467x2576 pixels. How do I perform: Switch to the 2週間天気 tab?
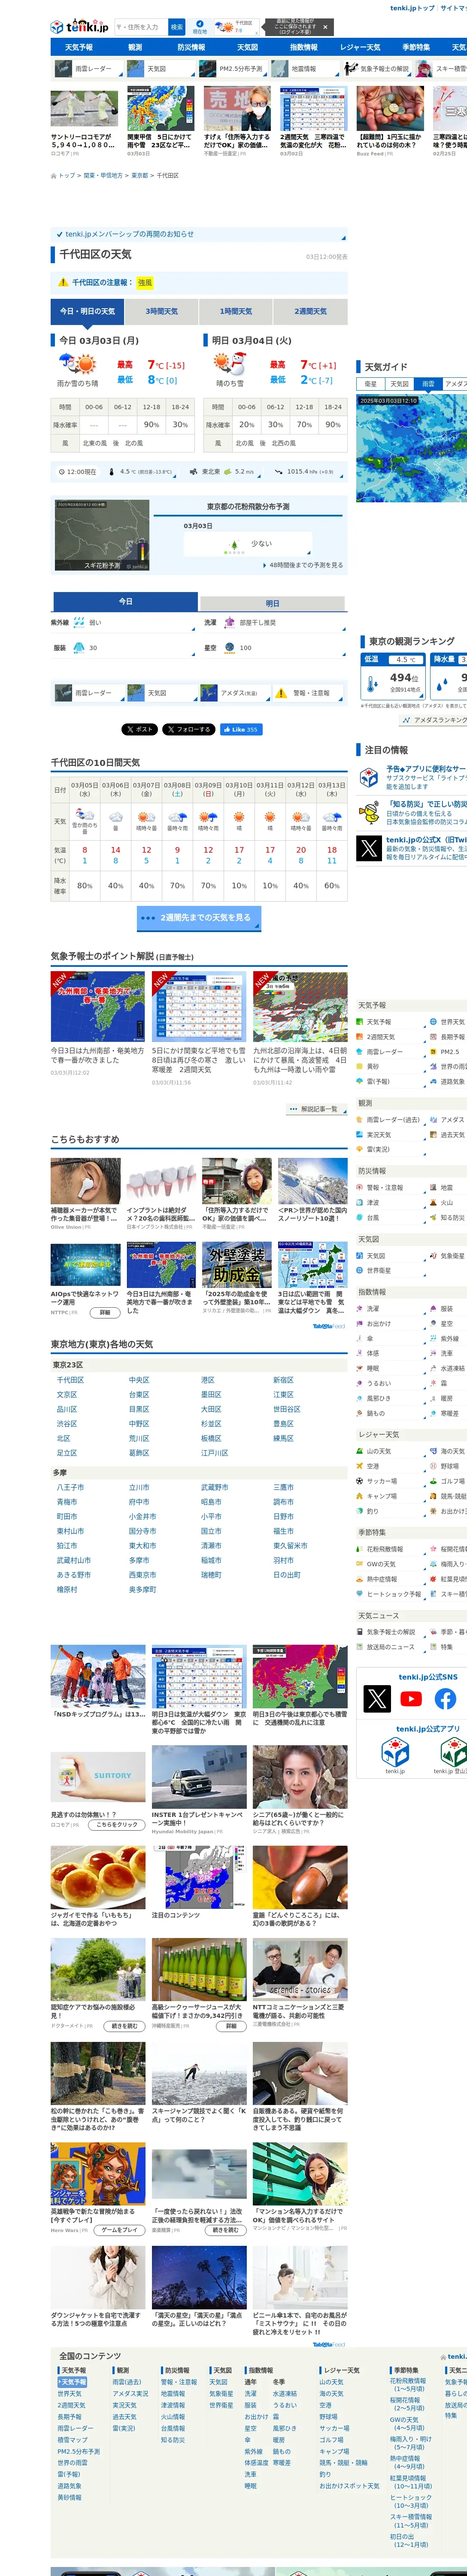click(311, 311)
